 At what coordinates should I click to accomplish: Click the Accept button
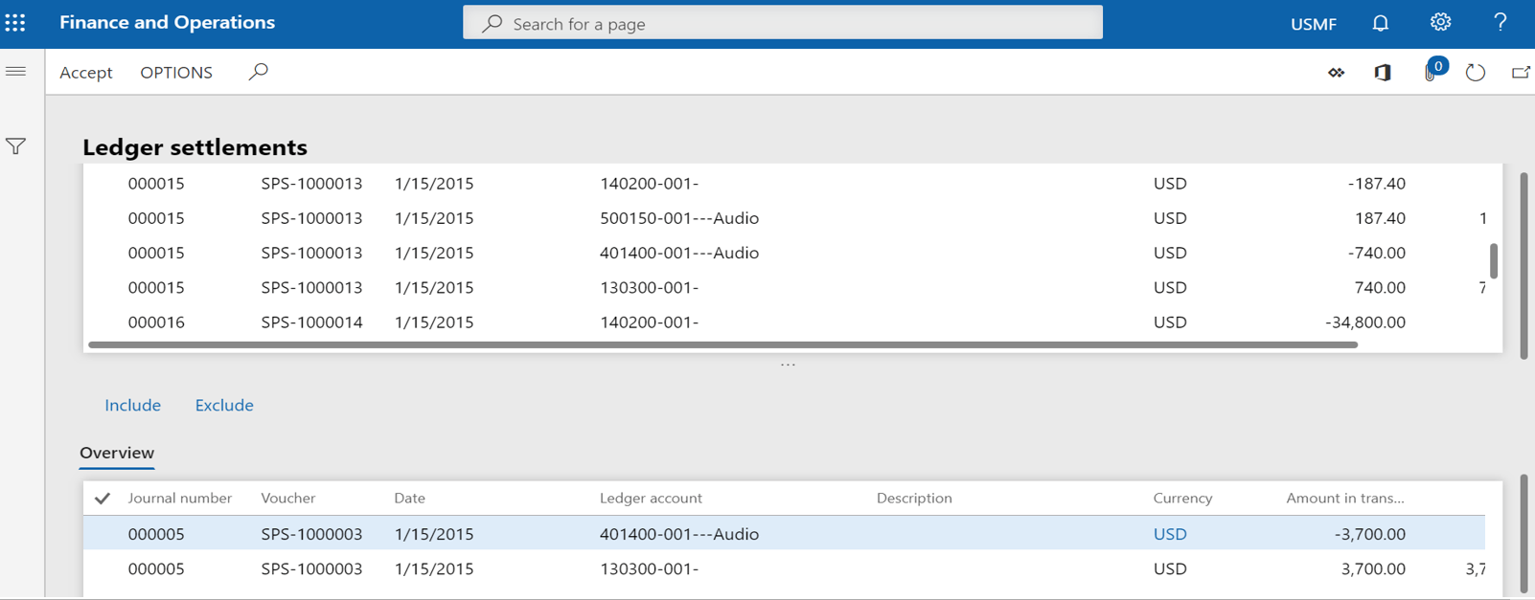coord(86,73)
